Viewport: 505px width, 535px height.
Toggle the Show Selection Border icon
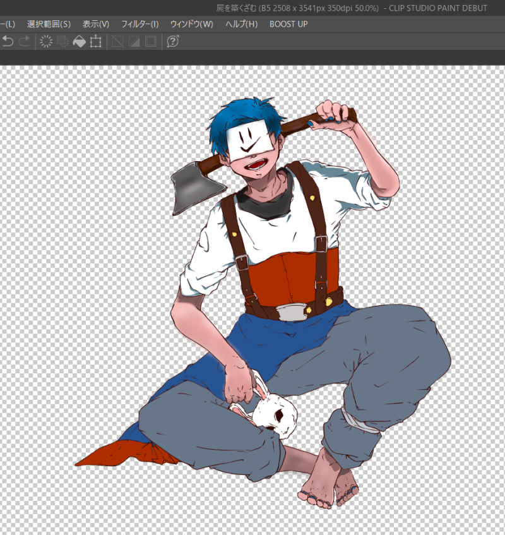pyautogui.click(x=150, y=42)
